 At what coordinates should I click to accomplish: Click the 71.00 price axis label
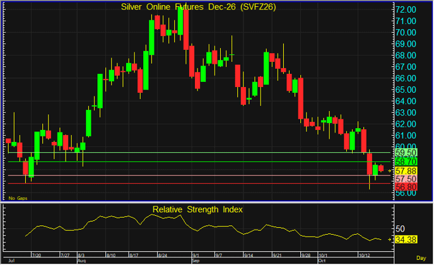(406, 21)
